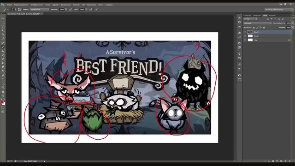
Task: Open the Справка menu
Action: pyautogui.click(x=109, y=5)
